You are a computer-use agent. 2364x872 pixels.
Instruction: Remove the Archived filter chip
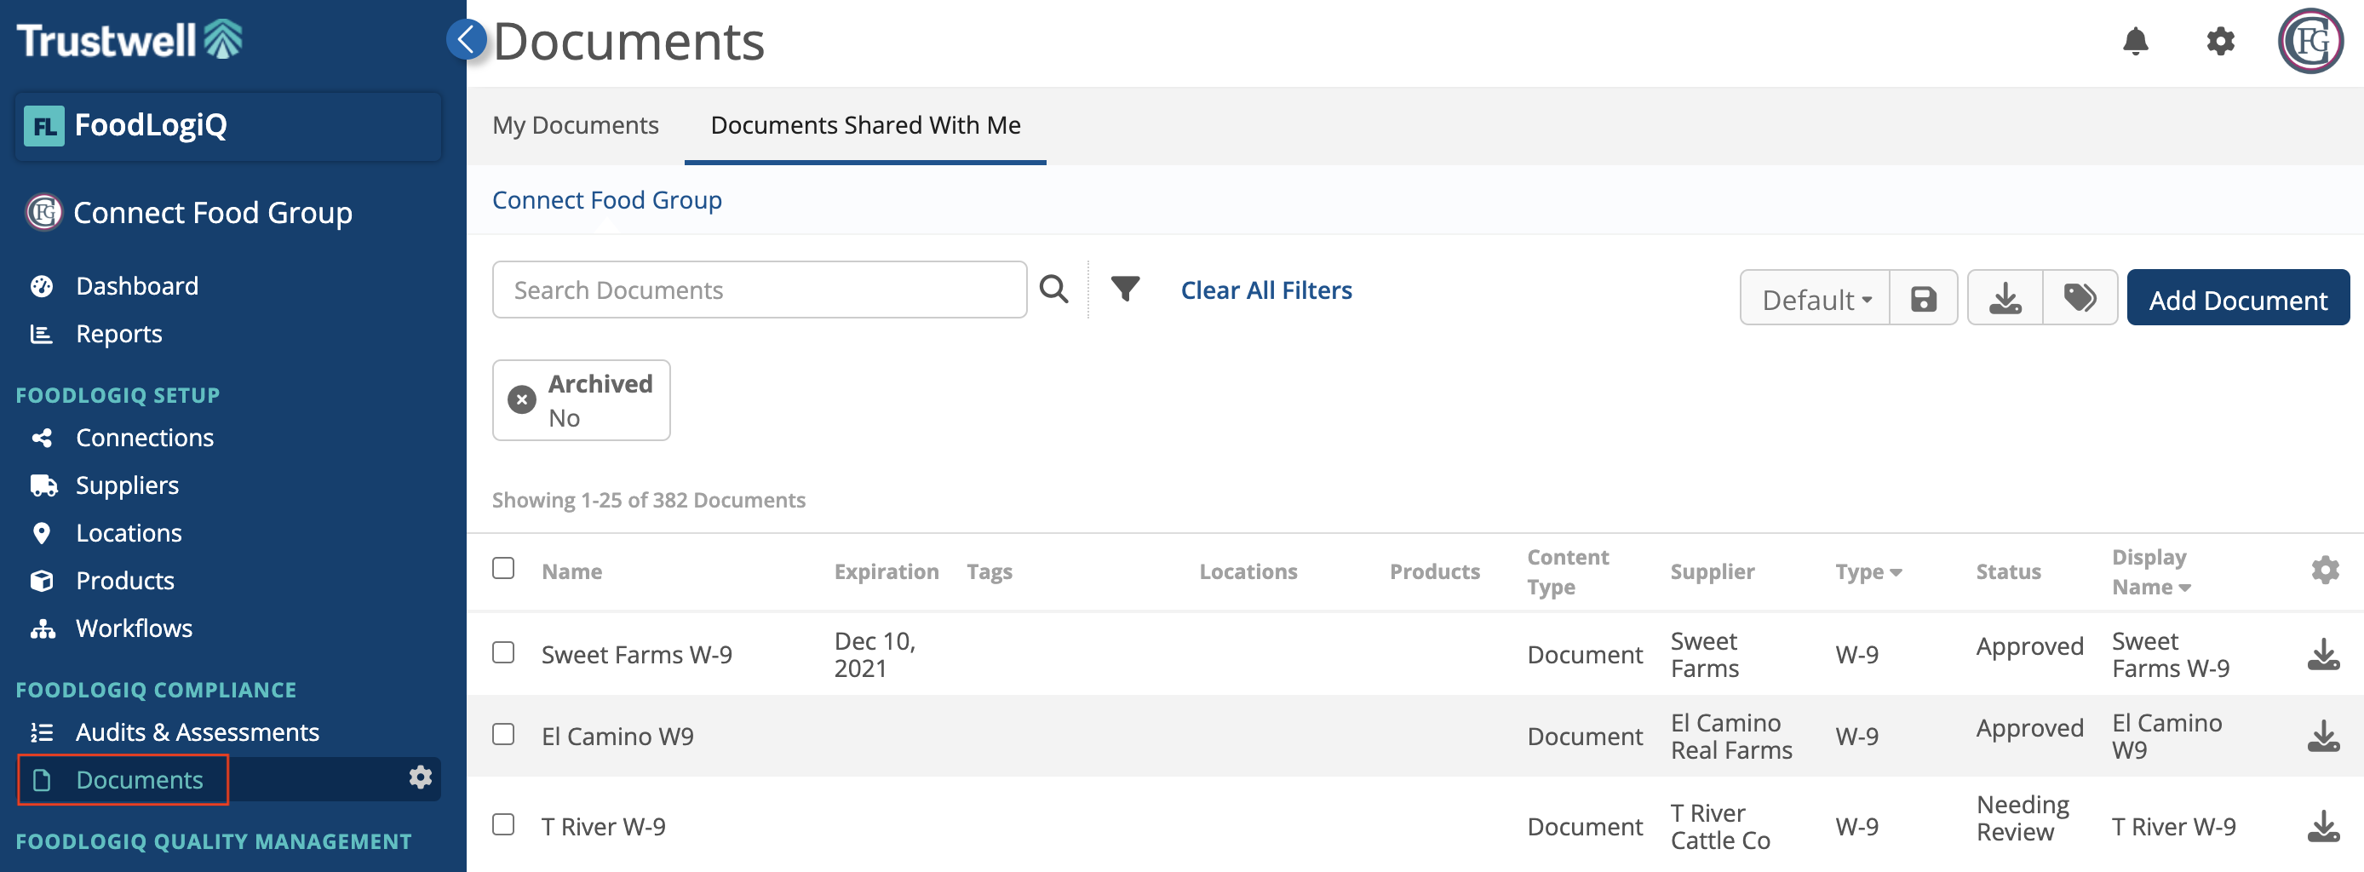click(x=522, y=400)
